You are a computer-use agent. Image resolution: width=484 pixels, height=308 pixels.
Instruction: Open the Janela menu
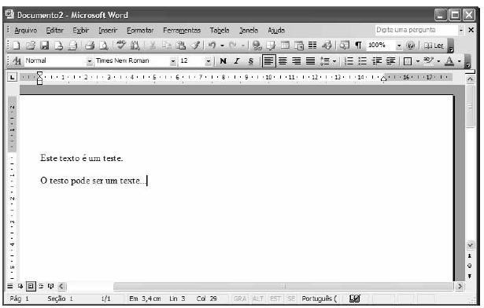pyautogui.click(x=249, y=30)
